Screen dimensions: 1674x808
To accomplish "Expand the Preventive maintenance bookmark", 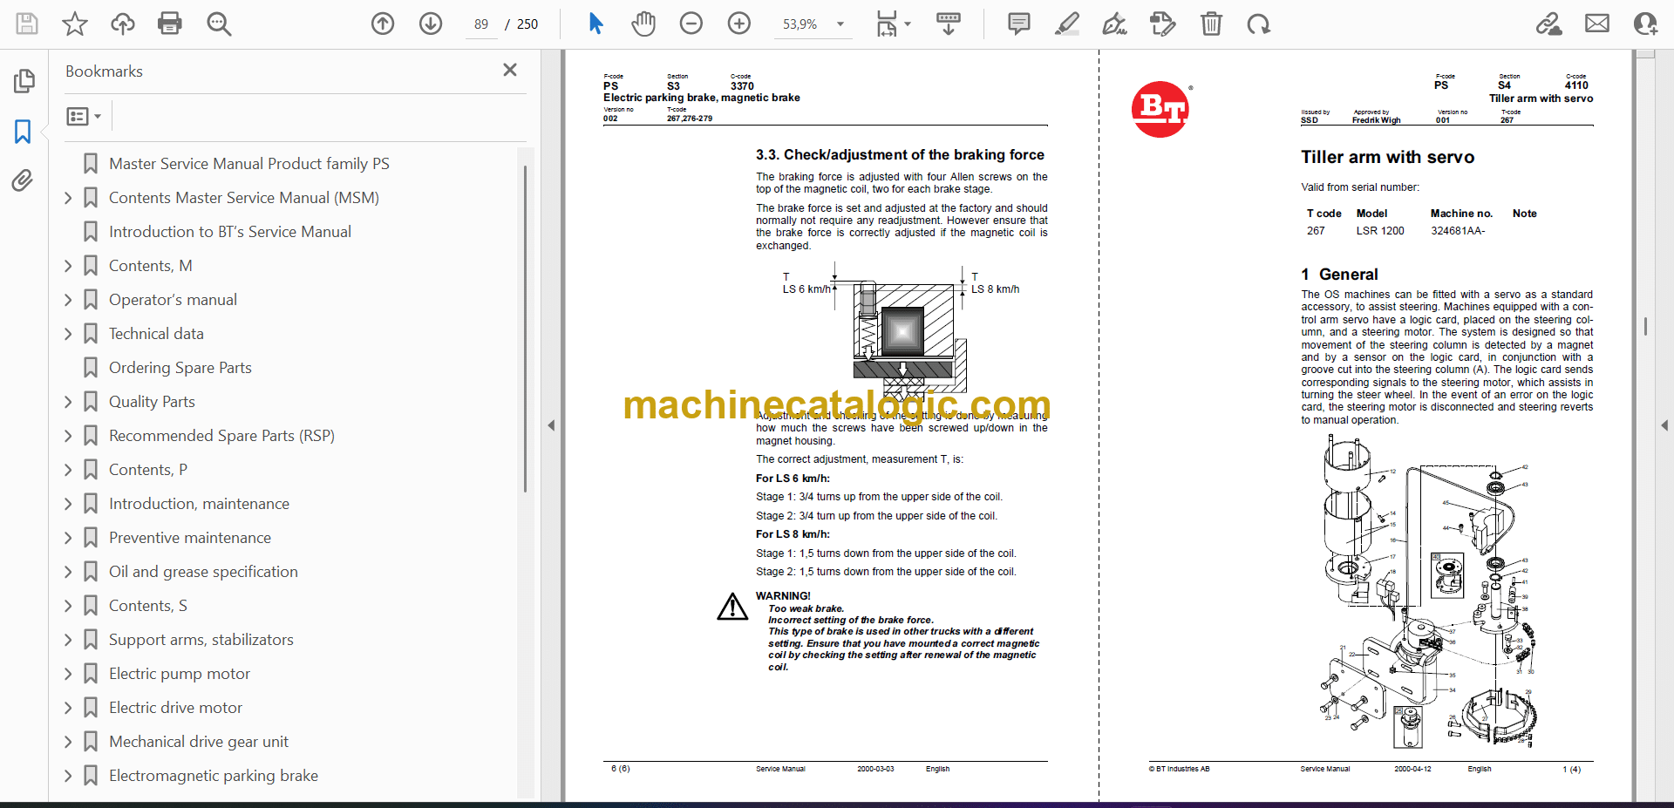I will tap(68, 538).
